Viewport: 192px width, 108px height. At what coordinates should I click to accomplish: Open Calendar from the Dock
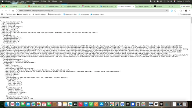tap(44, 104)
